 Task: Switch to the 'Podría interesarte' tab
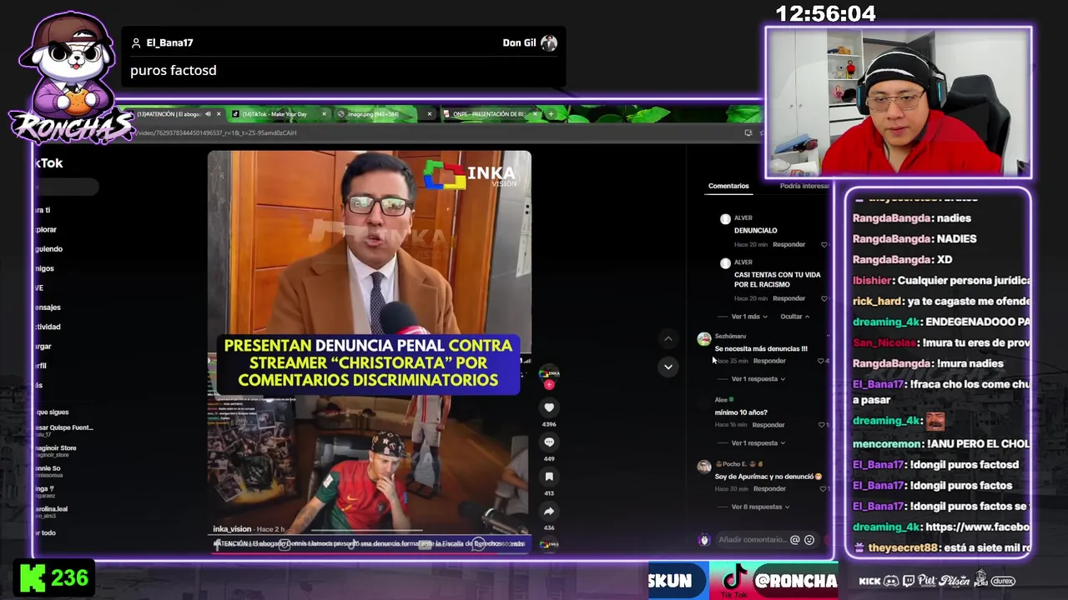pos(804,186)
